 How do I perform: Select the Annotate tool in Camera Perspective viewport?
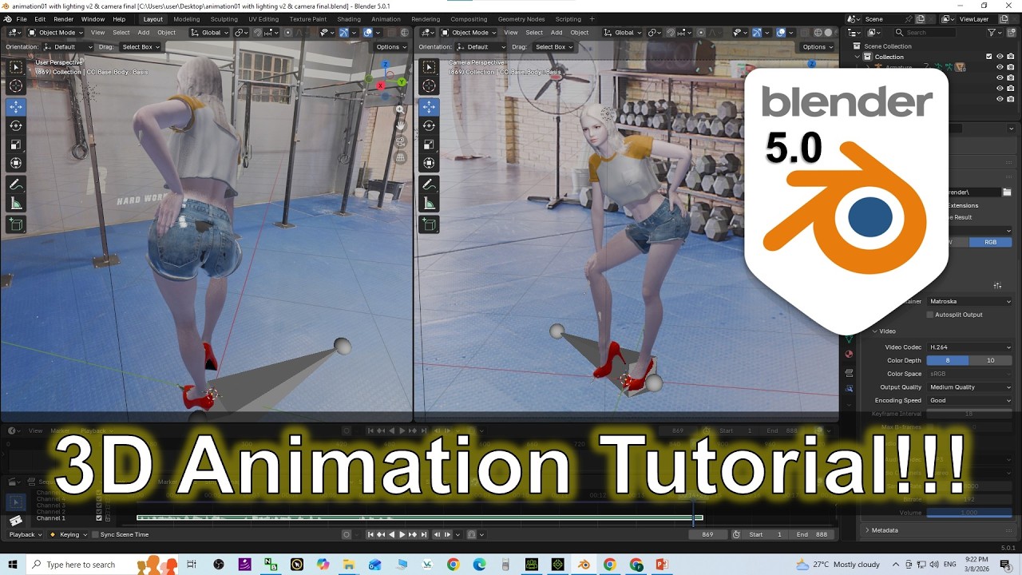(429, 184)
